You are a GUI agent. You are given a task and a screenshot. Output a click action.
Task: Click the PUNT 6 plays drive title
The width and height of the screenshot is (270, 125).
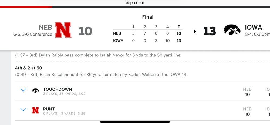pyautogui.click(x=49, y=109)
